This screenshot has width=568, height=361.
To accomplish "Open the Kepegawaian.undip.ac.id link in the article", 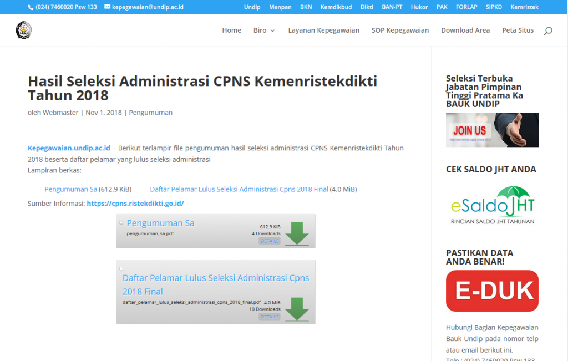I will pyautogui.click(x=69, y=148).
